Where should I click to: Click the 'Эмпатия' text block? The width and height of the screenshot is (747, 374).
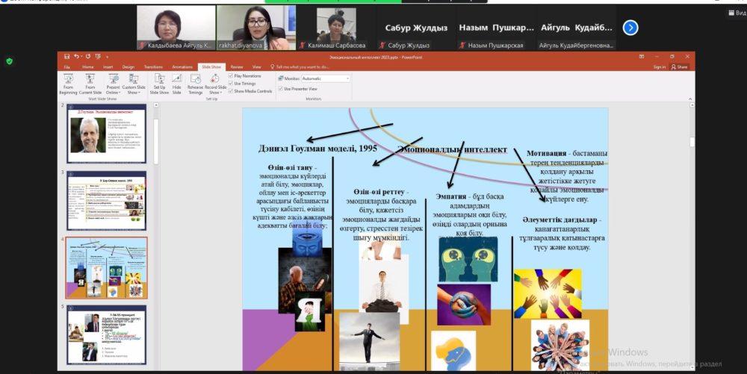point(470,214)
